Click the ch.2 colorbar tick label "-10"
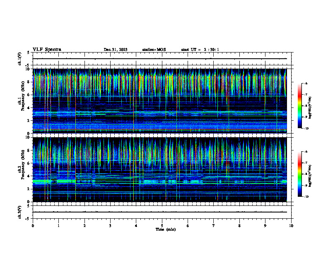This screenshot has width=328, height=253. pos(306,197)
